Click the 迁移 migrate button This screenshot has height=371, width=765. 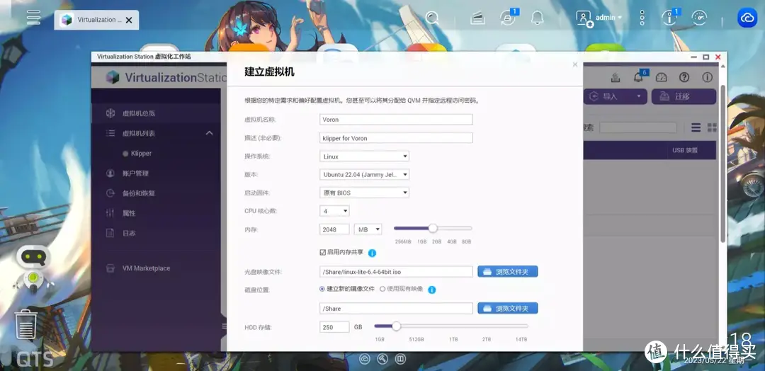[684, 96]
